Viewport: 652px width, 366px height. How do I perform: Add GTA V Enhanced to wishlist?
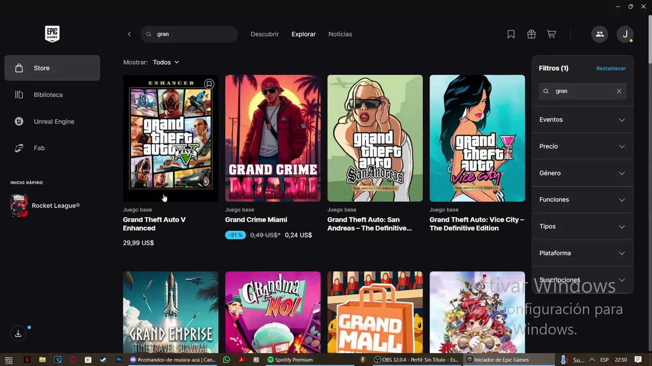(x=209, y=84)
